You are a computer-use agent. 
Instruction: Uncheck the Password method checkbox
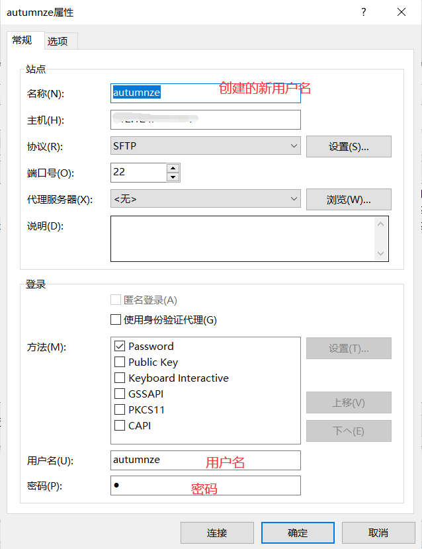coord(120,346)
